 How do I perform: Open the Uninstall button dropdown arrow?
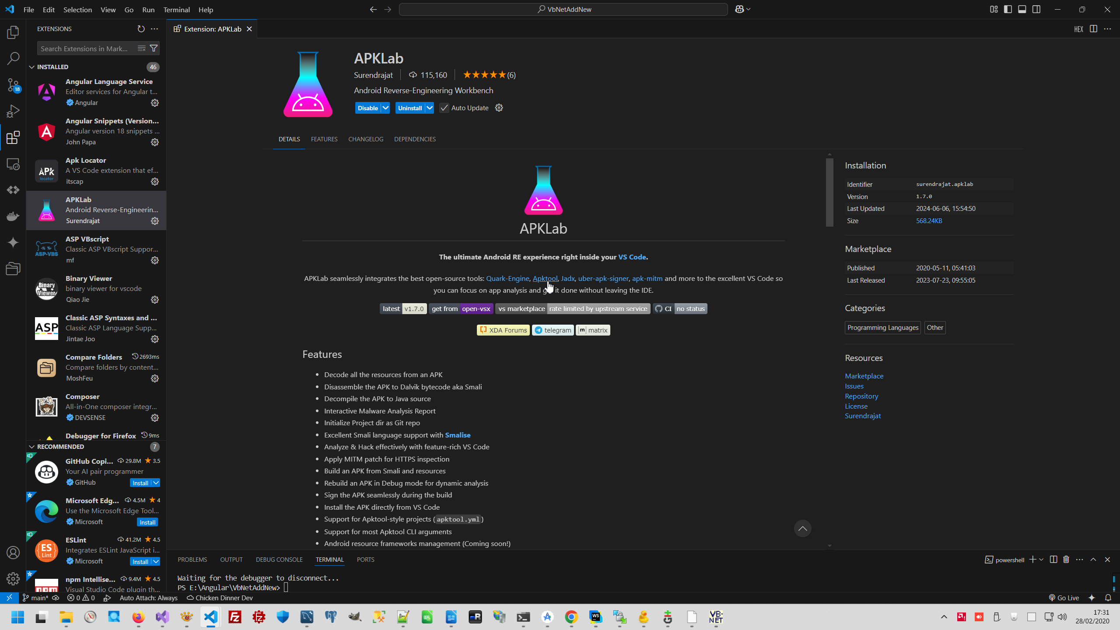429,108
